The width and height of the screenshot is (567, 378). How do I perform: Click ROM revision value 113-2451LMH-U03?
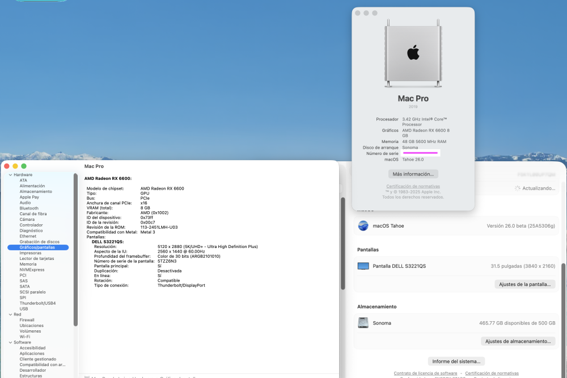(159, 228)
